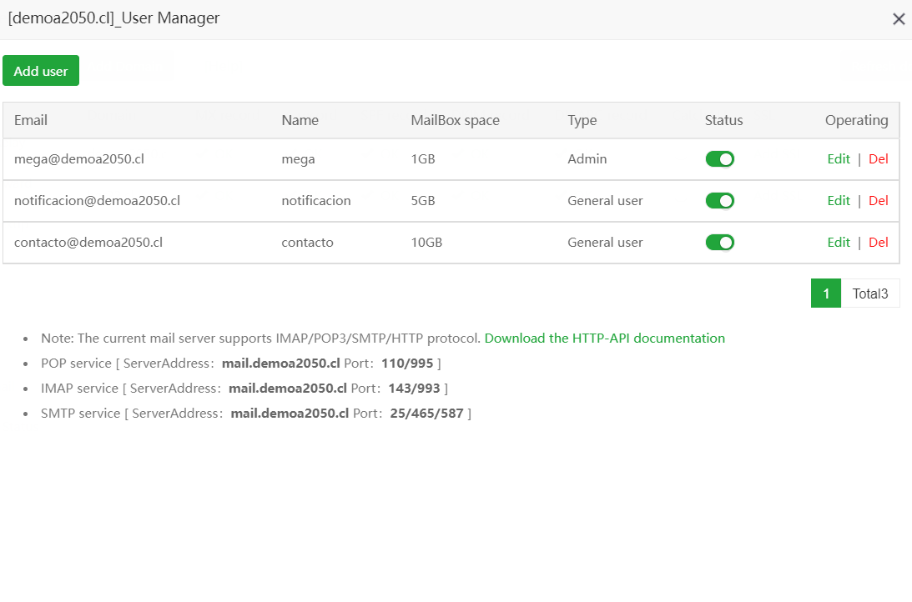Viewport: 912px width, 602px height.
Task: Close the User Manager dialog
Action: click(899, 19)
